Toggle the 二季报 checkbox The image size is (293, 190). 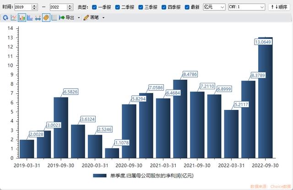pos(118,7)
